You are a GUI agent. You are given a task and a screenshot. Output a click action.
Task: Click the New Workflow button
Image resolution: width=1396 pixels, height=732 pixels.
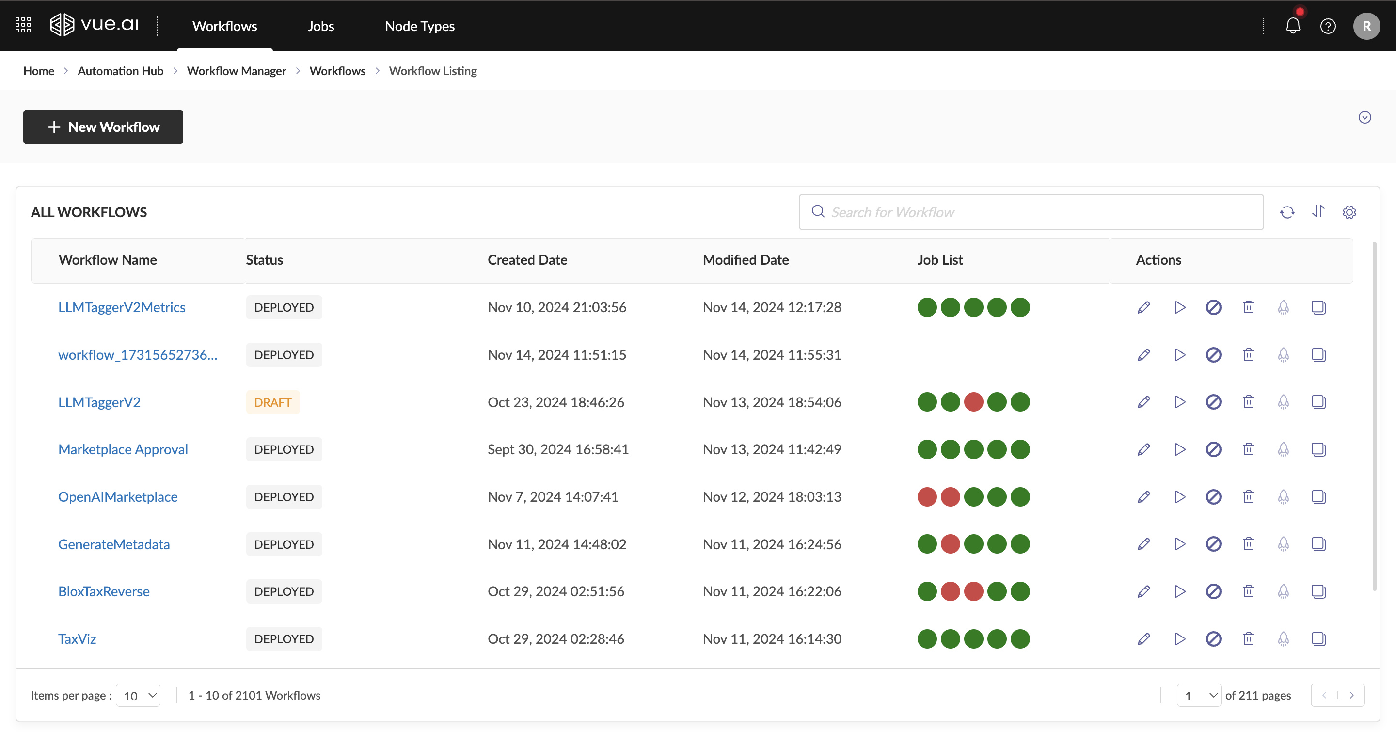pyautogui.click(x=103, y=127)
